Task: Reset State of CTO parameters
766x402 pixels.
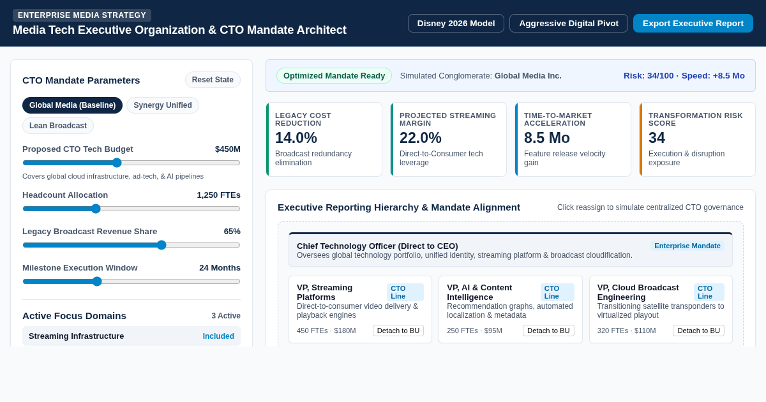Action: click(x=213, y=80)
